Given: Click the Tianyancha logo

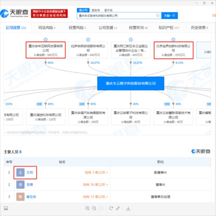Looking at the screenshot, I should coord(14,14).
